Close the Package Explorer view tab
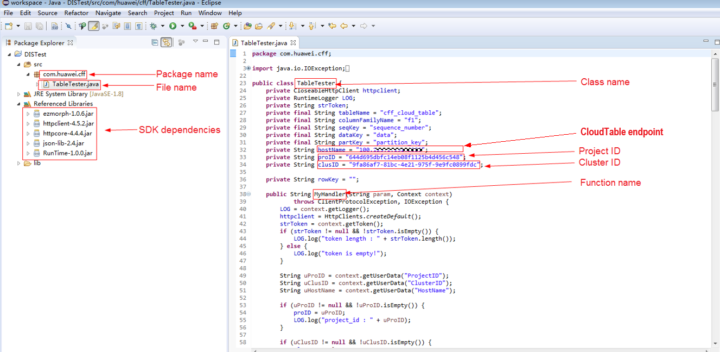This screenshot has height=352, width=720. pos(71,42)
